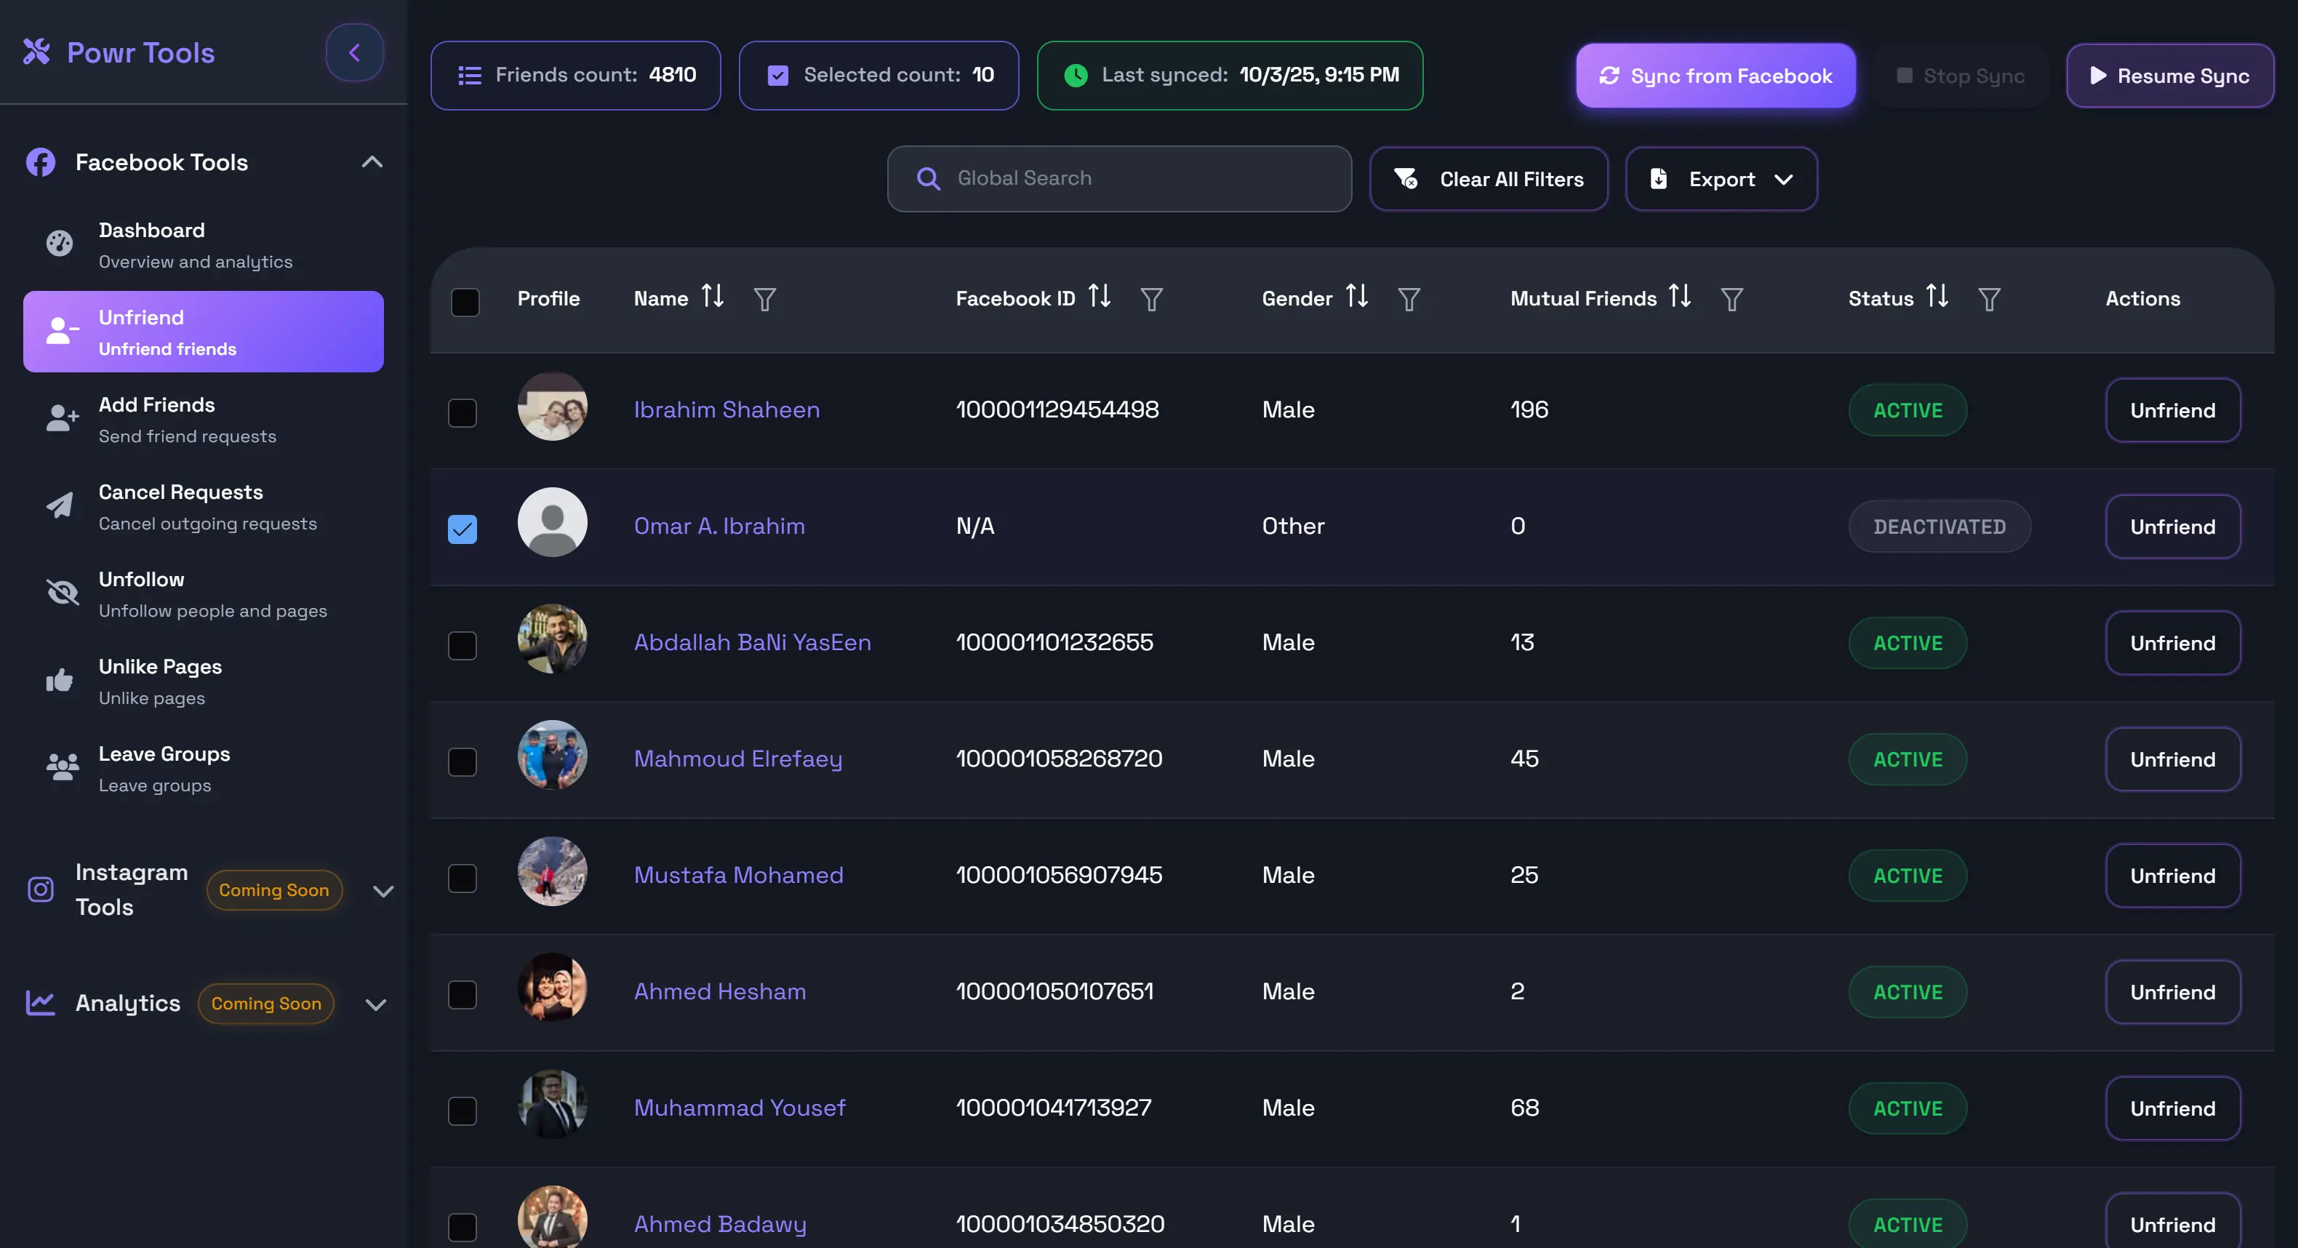Click the Unlike Pages thumbs-up icon

(x=60, y=680)
